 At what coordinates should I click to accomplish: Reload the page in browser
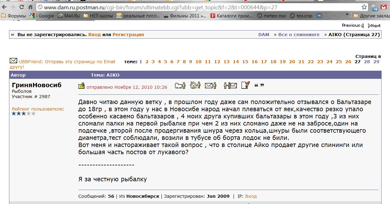coord(22,7)
